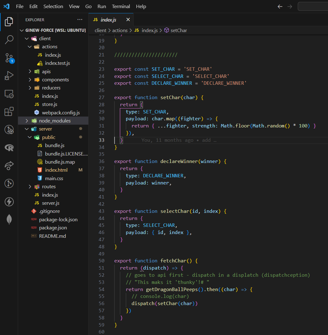The height and width of the screenshot is (335, 328).
Task: Click the CSS icon beside main.css
Action: (x=40, y=178)
